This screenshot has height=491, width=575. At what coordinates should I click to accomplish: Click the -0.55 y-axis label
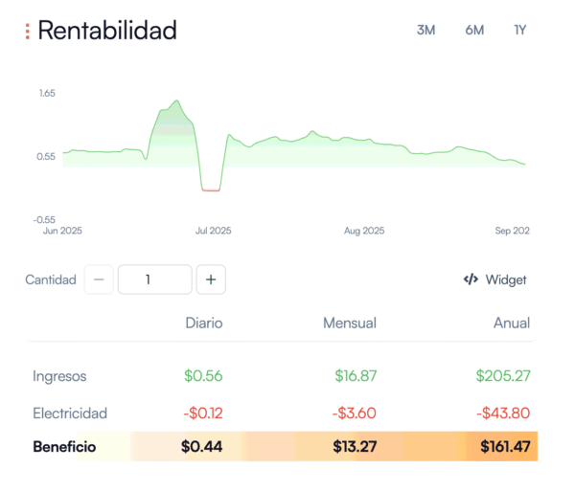[x=44, y=220]
